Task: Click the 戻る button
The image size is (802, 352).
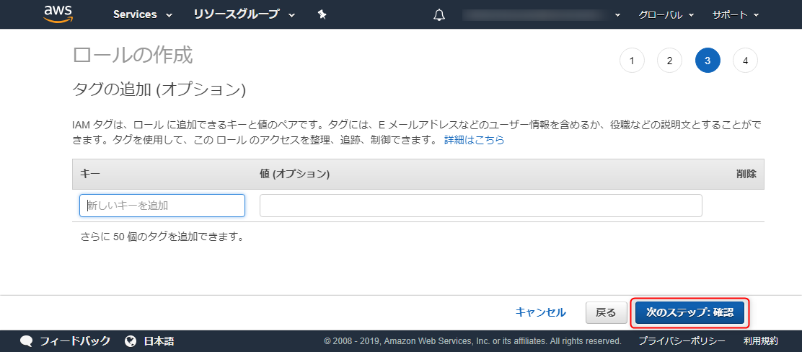Action: [x=606, y=312]
